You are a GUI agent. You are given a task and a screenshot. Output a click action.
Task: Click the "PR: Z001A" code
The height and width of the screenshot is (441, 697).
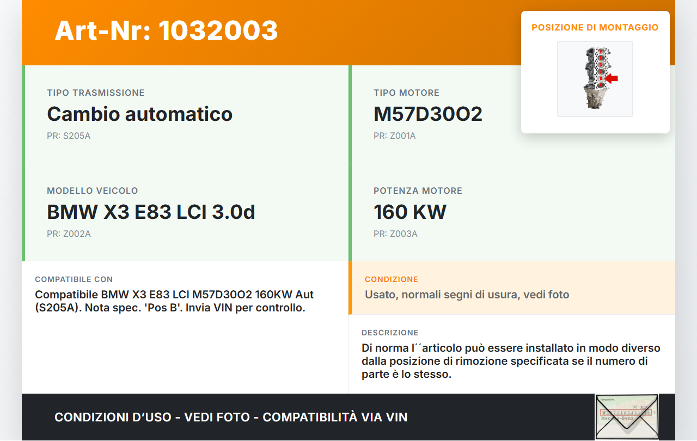pos(395,136)
